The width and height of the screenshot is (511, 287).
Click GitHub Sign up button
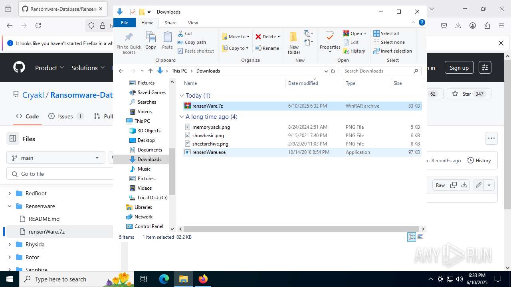459,68
